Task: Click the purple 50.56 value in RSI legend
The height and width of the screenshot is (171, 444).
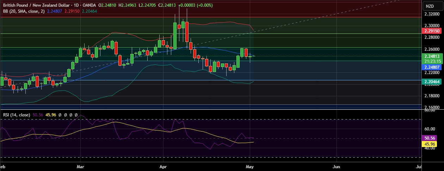Action: tap(38, 115)
